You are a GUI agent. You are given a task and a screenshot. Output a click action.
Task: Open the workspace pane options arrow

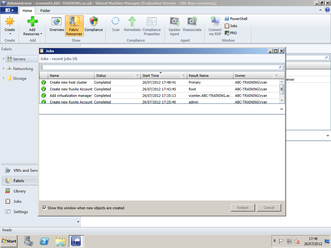click(78, 222)
